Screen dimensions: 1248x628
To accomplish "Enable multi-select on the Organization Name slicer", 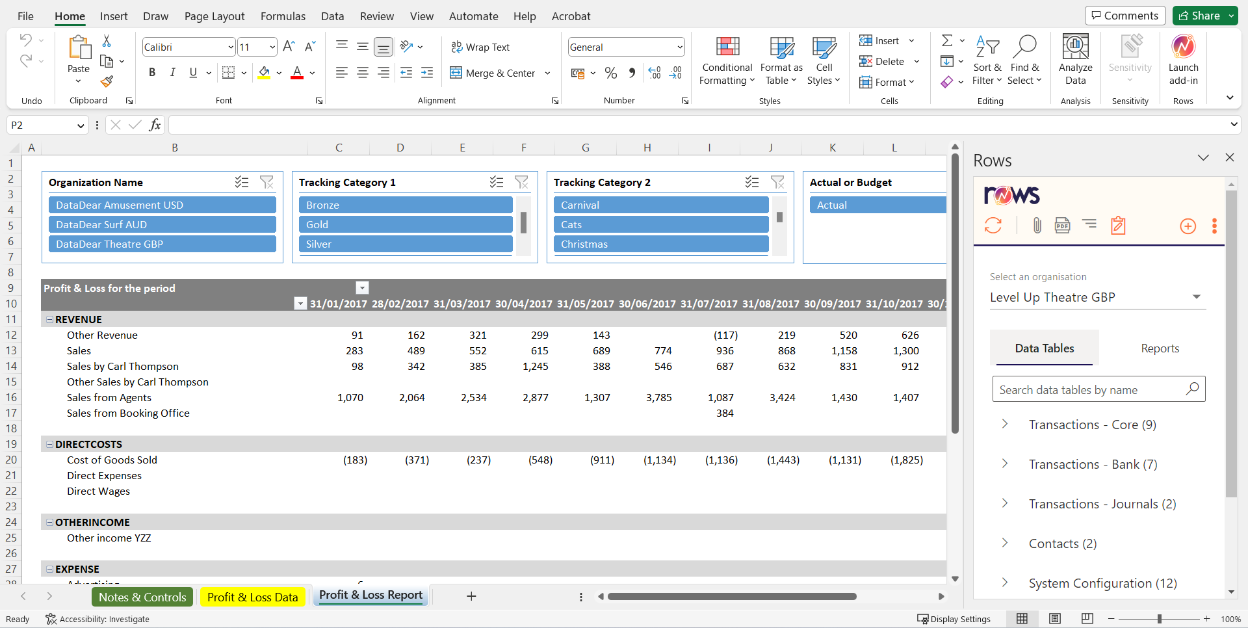I will [242, 183].
